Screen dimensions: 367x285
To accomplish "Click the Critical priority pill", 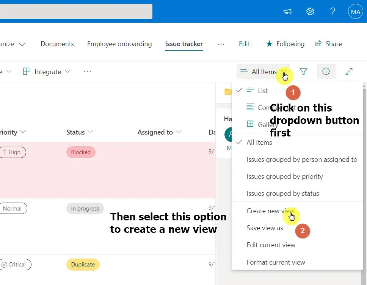I will pos(15,265).
